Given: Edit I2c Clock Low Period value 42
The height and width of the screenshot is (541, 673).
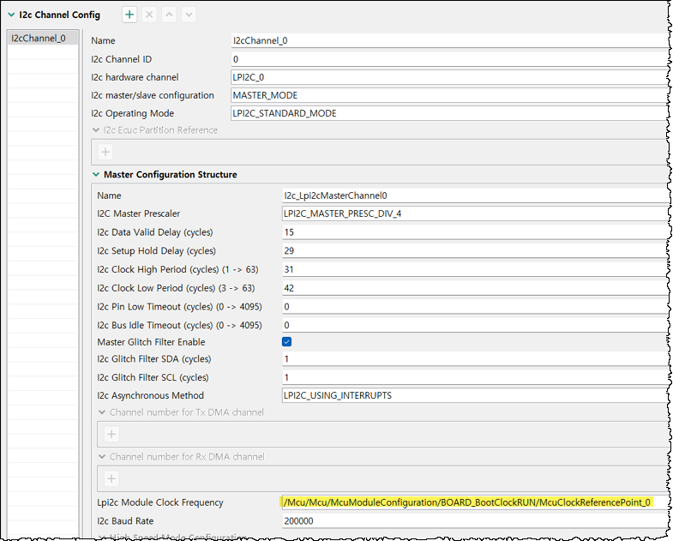Looking at the screenshot, I should [x=476, y=288].
